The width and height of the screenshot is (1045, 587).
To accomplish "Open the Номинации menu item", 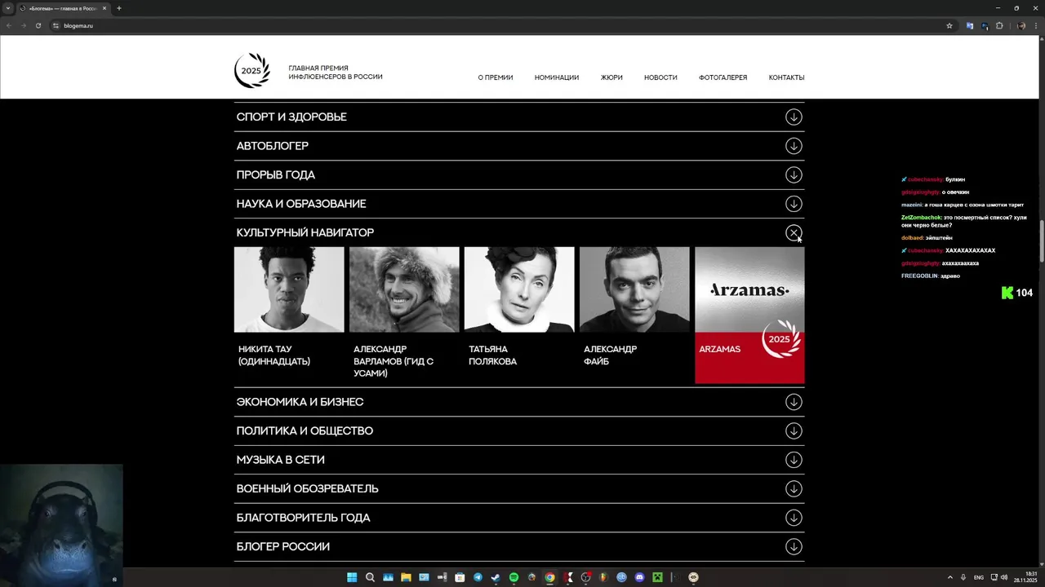I will tap(557, 77).
